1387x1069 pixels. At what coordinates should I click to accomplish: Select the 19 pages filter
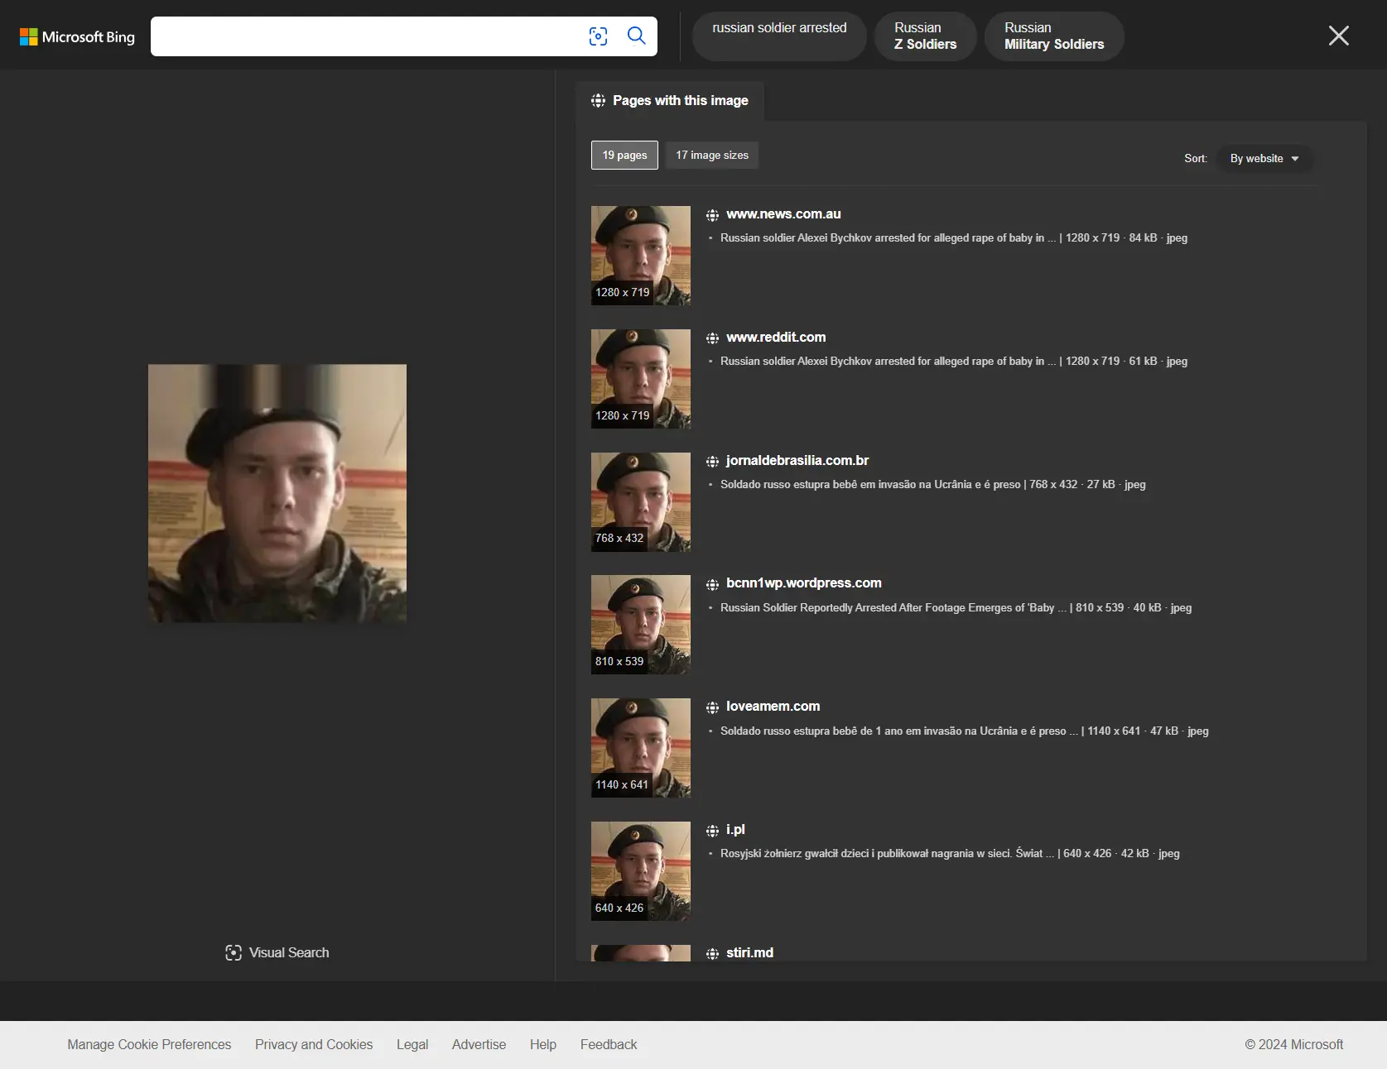[x=624, y=156]
